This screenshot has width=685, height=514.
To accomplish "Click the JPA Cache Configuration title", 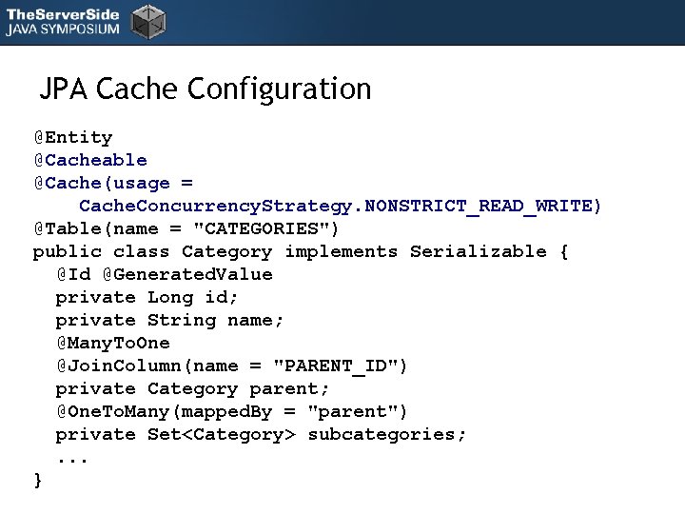I will 205,89.
